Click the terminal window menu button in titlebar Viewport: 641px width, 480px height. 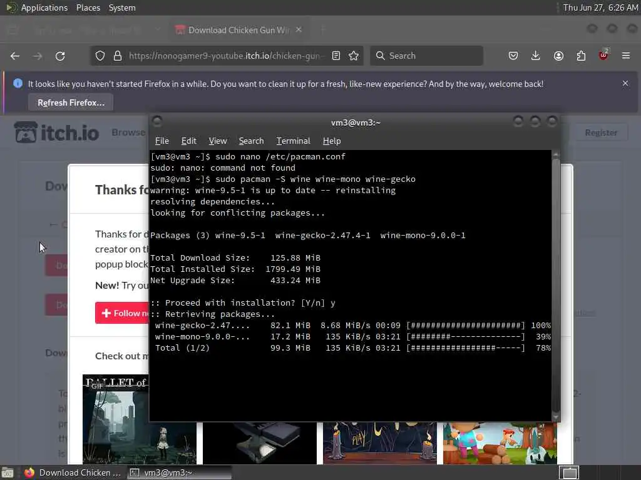click(x=157, y=121)
